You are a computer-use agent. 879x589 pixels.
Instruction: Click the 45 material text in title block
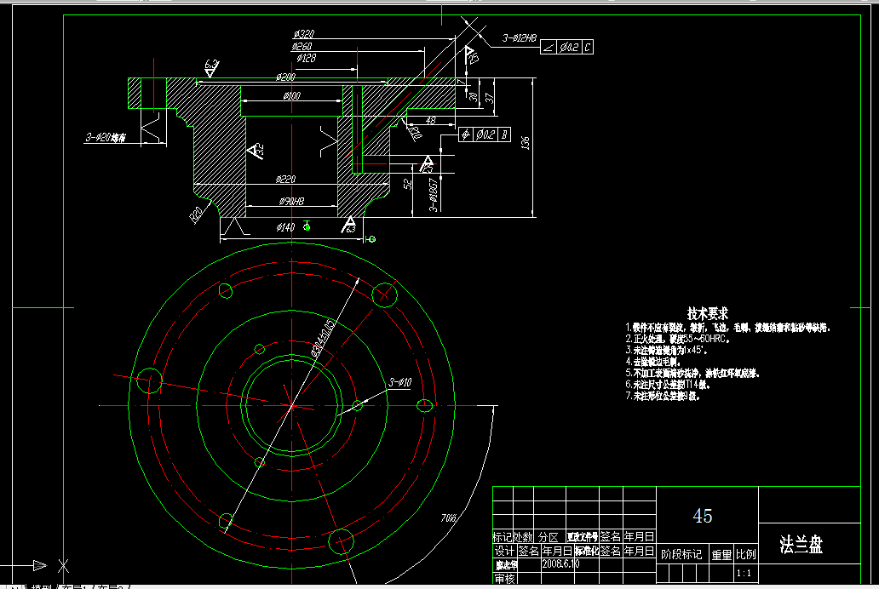703,516
